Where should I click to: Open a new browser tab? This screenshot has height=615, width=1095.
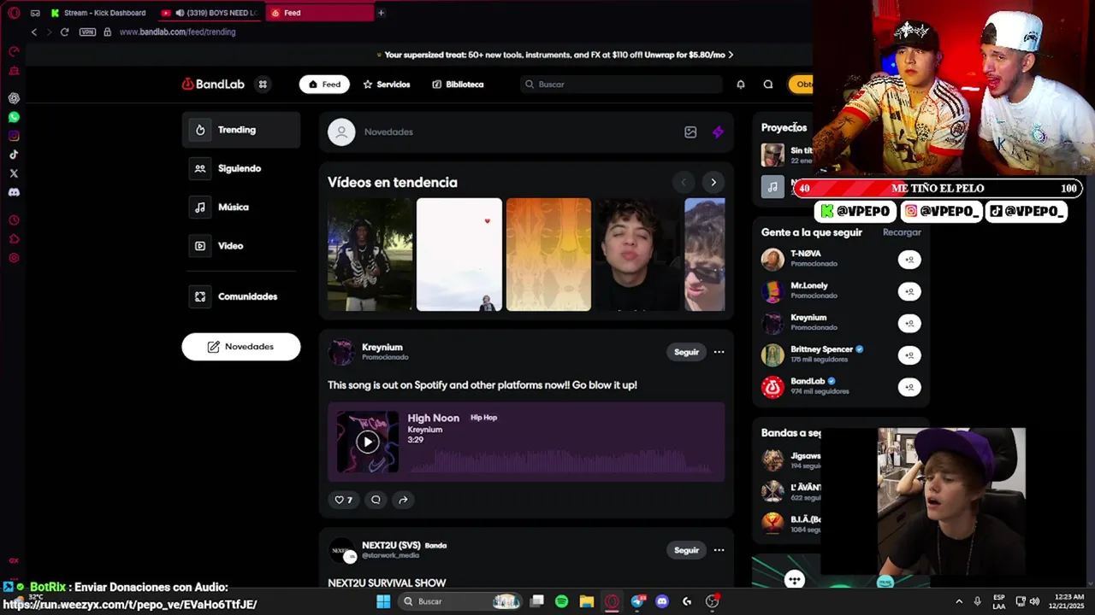coord(381,13)
